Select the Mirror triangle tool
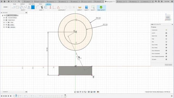 (29, 7)
